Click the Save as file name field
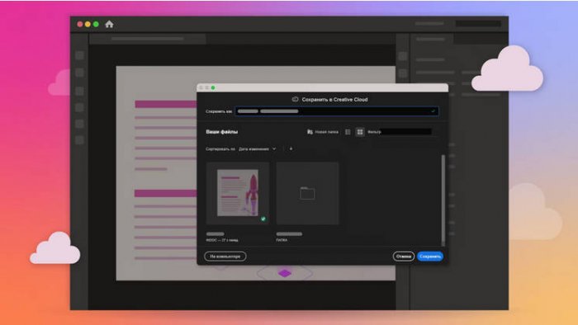This screenshot has width=578, height=325. (337, 111)
